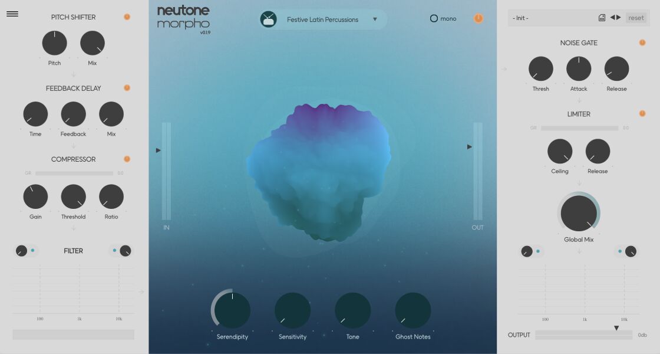Click the drum model icon beside the preset name

click(x=269, y=18)
